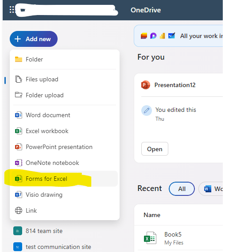Choose Link from the Add new menu
The height and width of the screenshot is (252, 225).
[x=64, y=210]
